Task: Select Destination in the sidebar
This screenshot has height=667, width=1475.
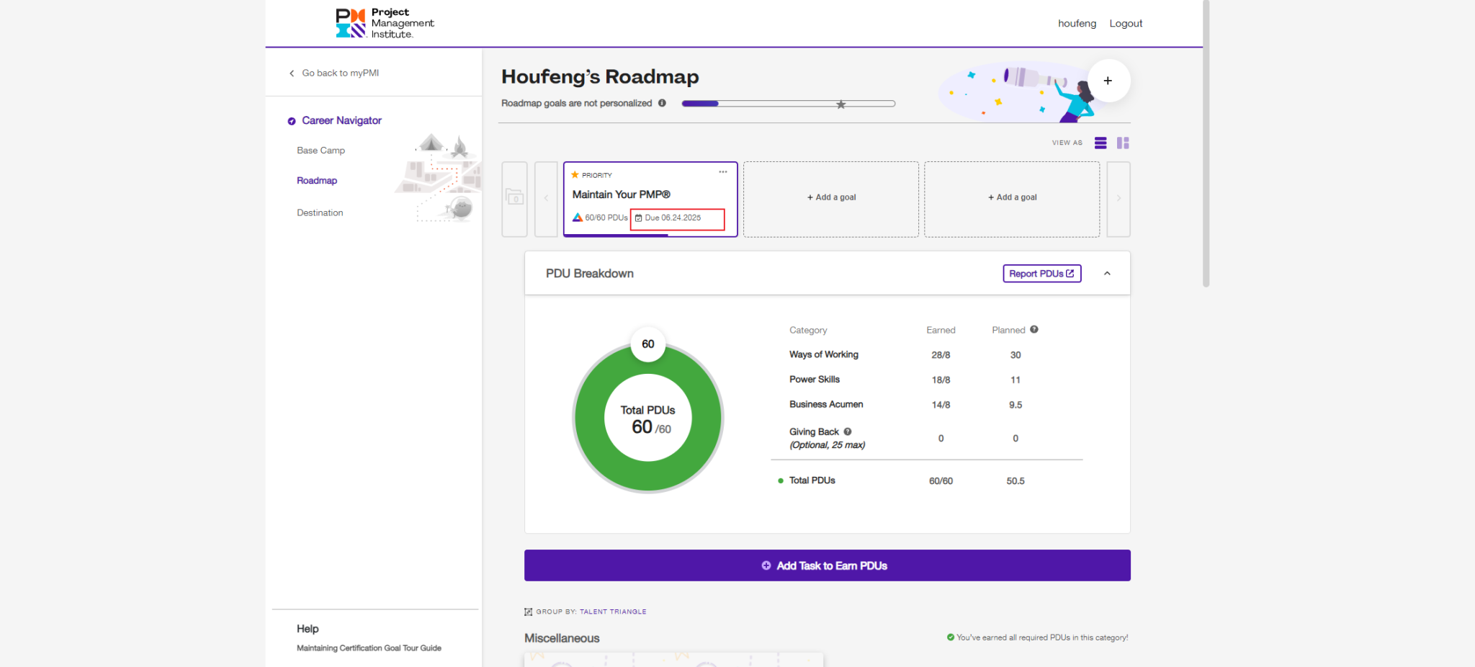Action: [320, 212]
